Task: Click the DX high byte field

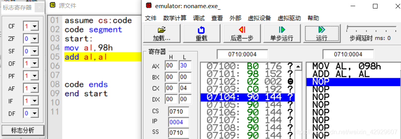Action: click(x=171, y=99)
